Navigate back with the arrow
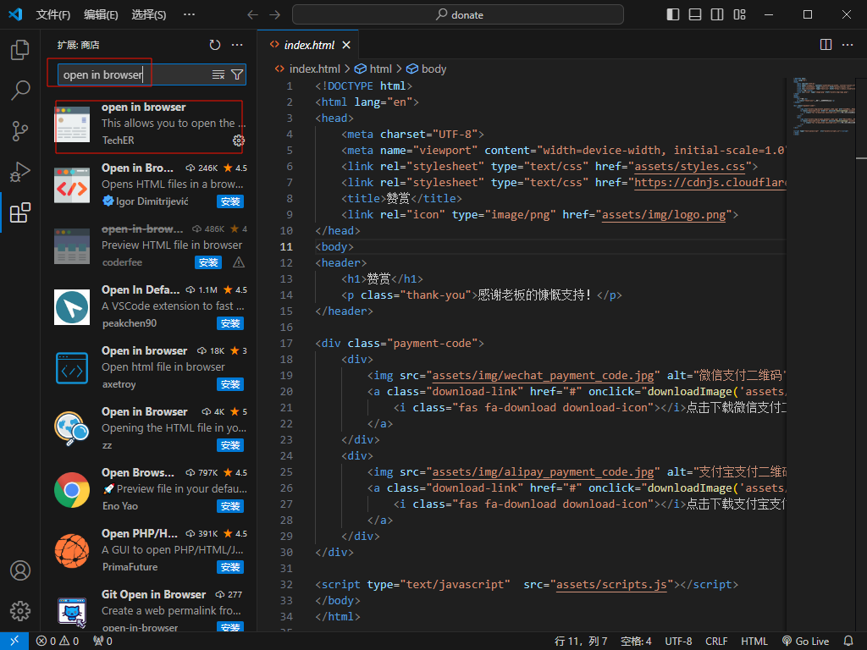The height and width of the screenshot is (650, 867). pos(252,15)
